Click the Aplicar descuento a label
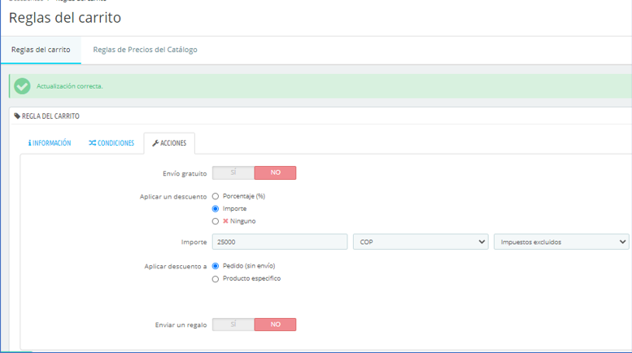Image resolution: width=632 pixels, height=353 pixels. pos(176,266)
